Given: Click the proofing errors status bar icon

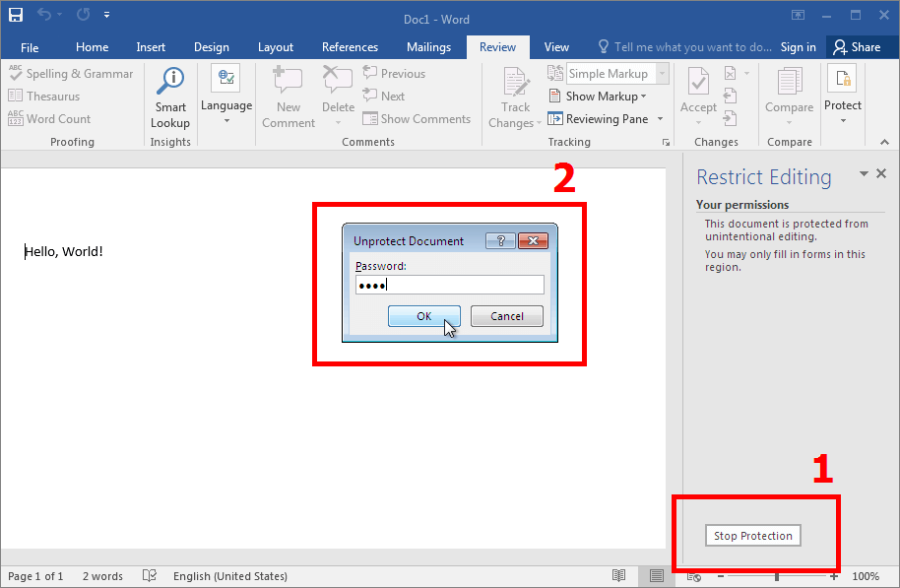Looking at the screenshot, I should point(150,576).
